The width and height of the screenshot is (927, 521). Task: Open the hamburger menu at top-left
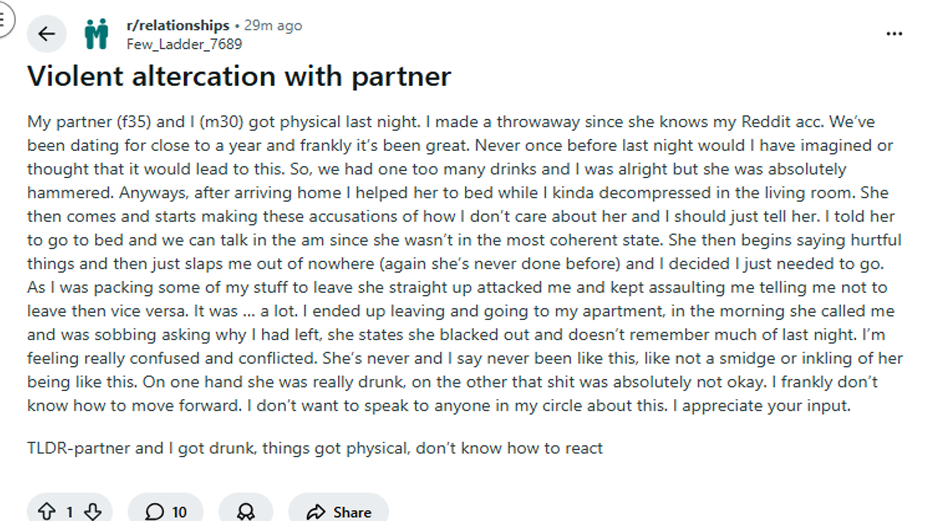pos(3,20)
